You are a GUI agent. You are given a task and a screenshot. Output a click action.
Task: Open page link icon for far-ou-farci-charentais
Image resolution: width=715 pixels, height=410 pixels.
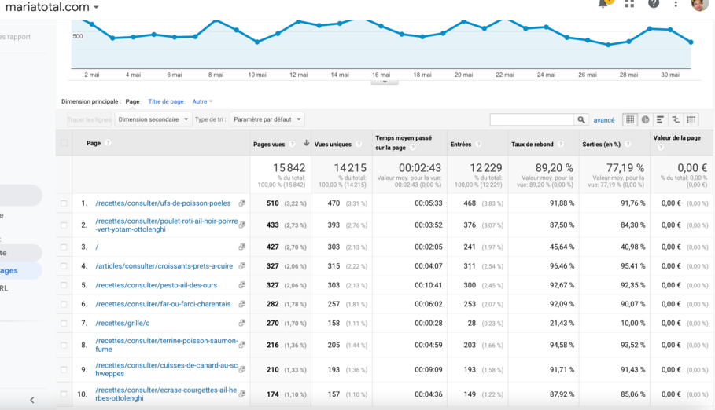[x=242, y=304]
